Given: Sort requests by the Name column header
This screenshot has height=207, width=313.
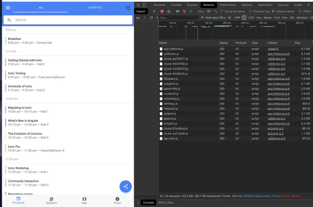Looking at the screenshot, I should (x=163, y=43).
